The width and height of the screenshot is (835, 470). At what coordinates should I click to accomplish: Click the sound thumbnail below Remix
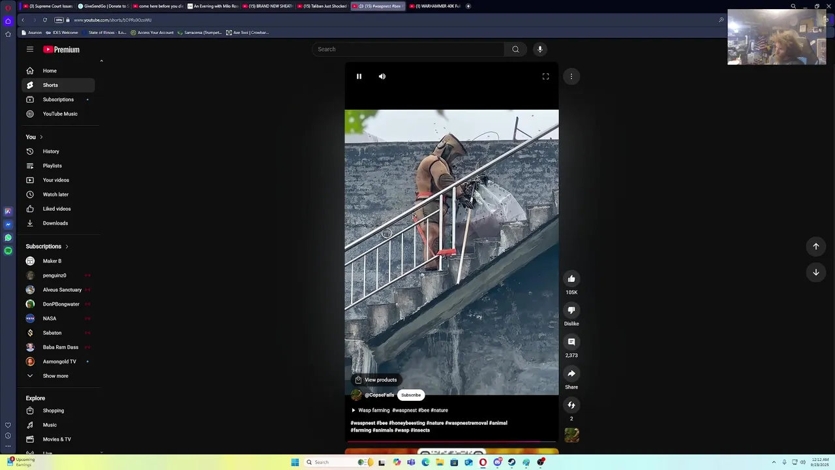click(x=571, y=435)
